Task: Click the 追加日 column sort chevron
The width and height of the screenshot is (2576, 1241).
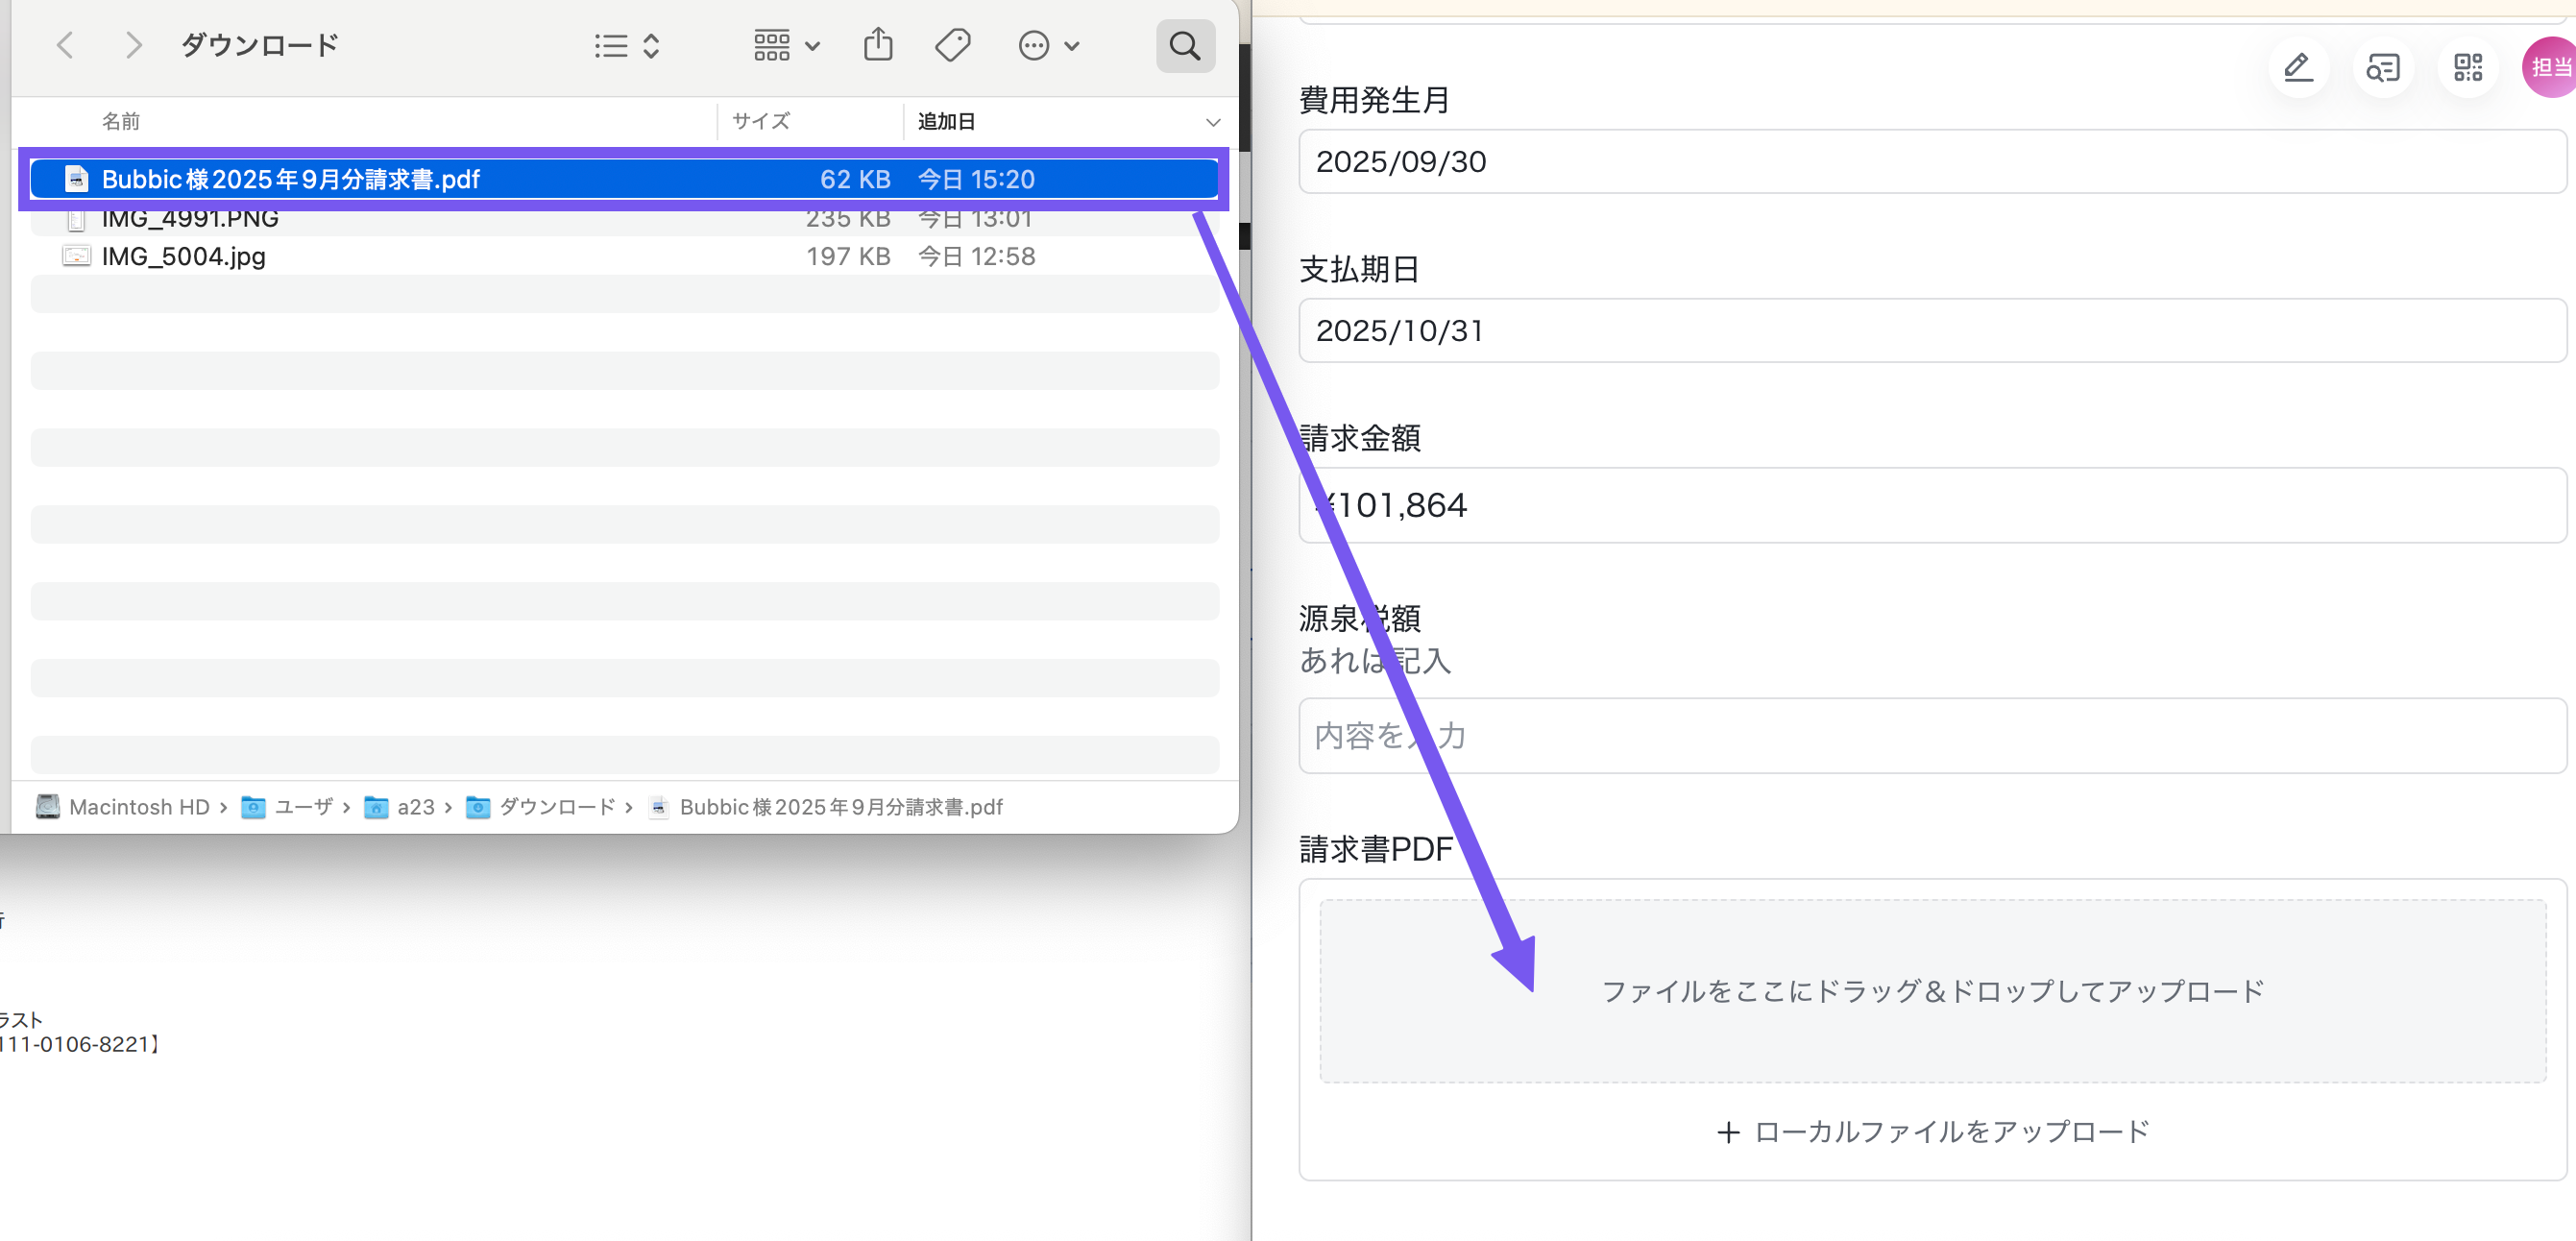Action: (x=1213, y=121)
